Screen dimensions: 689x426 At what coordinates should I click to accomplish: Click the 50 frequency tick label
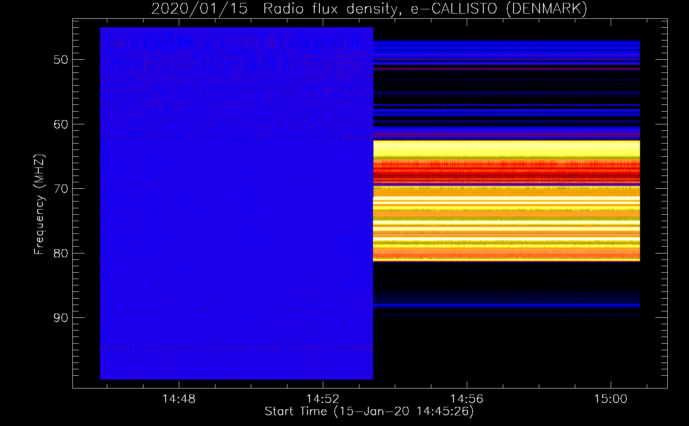[x=61, y=60]
